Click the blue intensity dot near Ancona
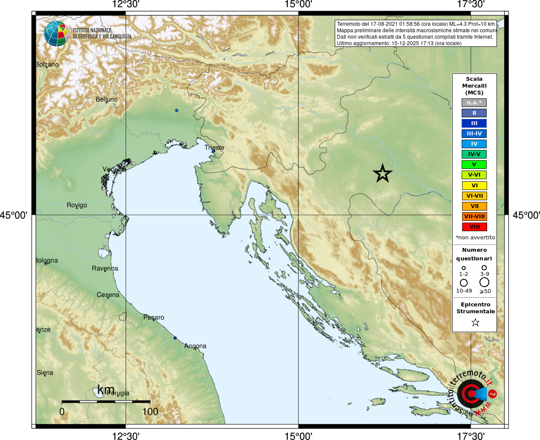The width and height of the screenshot is (540, 440). click(x=175, y=338)
